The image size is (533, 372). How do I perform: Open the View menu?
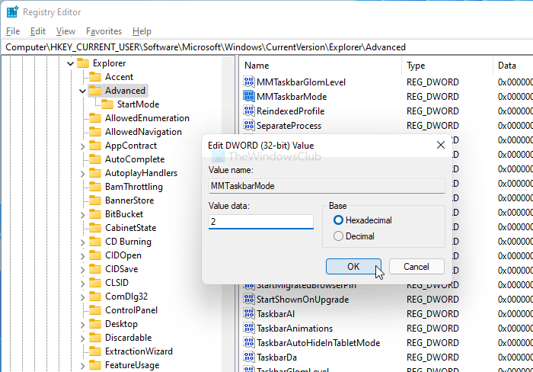65,31
